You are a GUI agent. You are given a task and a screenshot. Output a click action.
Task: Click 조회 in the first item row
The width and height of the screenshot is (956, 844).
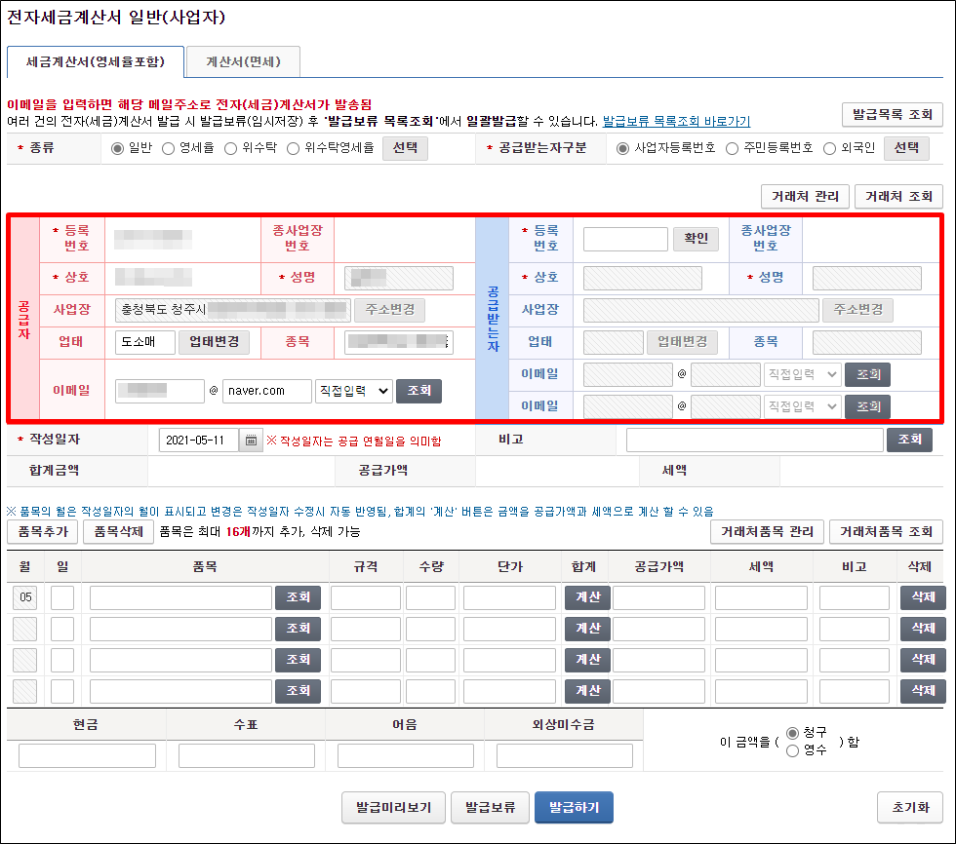click(x=299, y=598)
